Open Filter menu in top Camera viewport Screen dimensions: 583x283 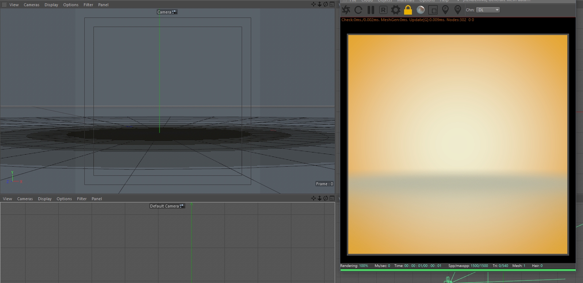(x=88, y=5)
